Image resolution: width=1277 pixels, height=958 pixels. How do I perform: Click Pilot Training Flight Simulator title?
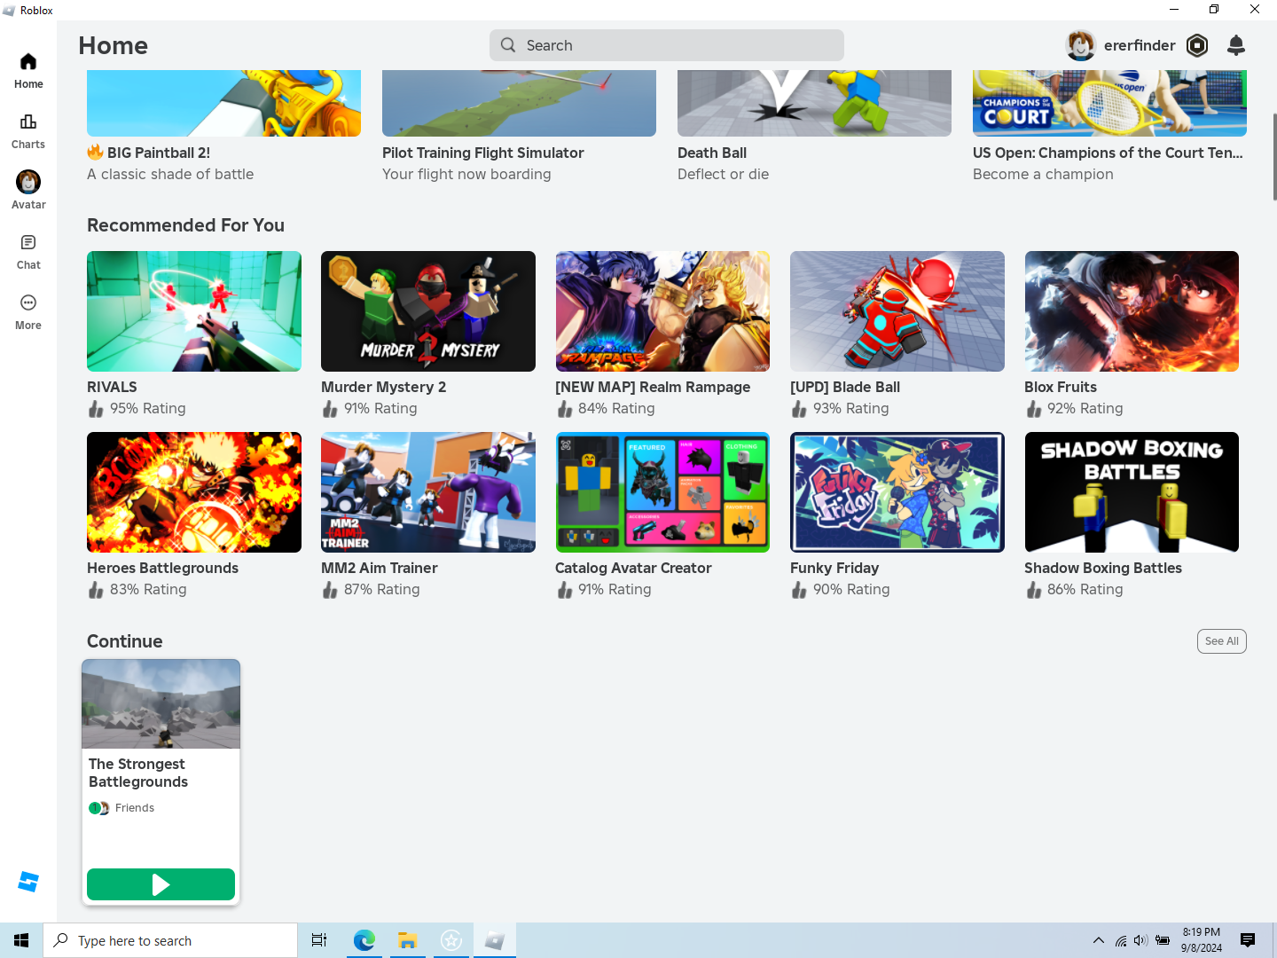point(483,153)
